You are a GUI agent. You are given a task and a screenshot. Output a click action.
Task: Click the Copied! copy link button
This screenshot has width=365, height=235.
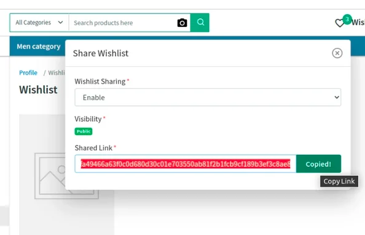tap(318, 164)
